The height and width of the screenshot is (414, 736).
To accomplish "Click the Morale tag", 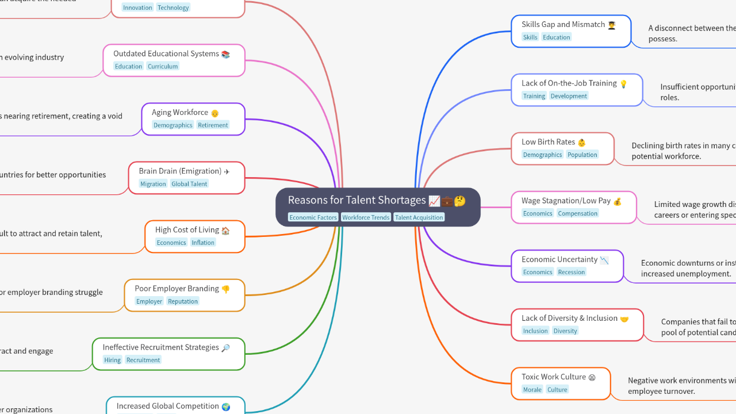I will point(532,389).
